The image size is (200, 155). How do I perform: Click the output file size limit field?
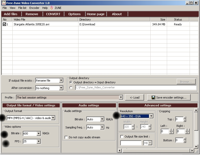[131, 143]
